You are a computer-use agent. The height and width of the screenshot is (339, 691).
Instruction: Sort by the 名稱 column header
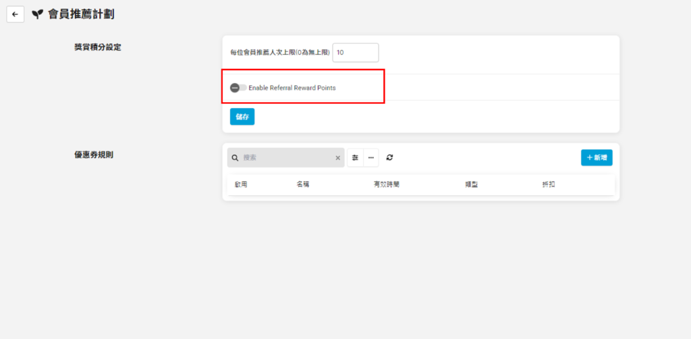(303, 184)
